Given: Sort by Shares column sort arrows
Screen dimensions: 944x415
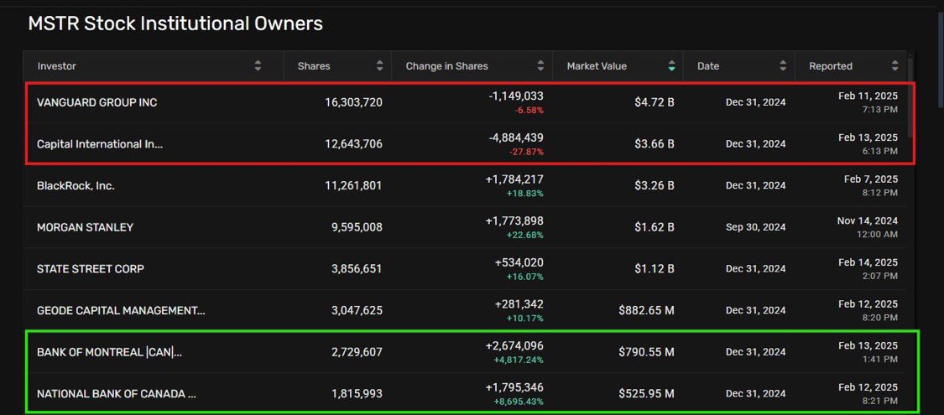Looking at the screenshot, I should pos(379,66).
